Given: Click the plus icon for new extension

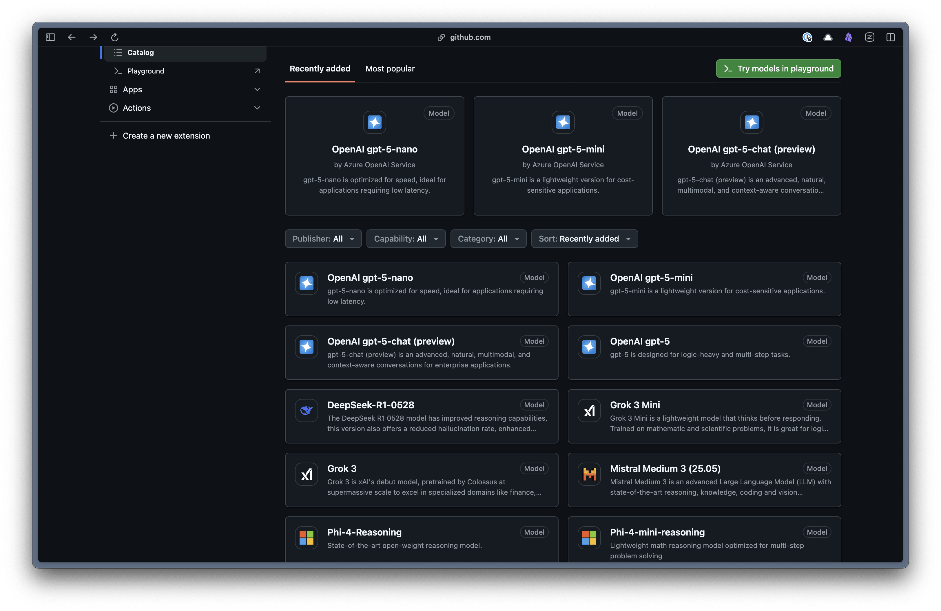Looking at the screenshot, I should pos(114,135).
